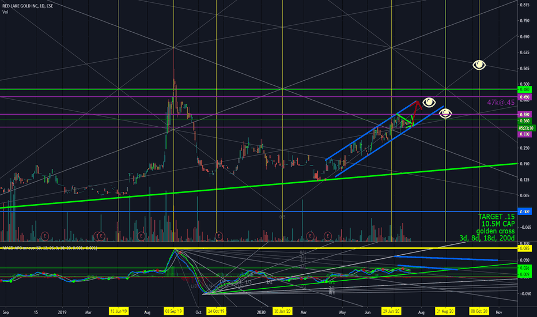Click the 0.250 price axis value
The width and height of the screenshot is (537, 317).
(x=525, y=148)
